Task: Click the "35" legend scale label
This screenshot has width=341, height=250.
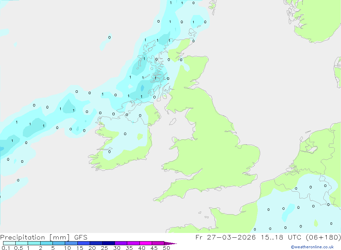Action: pyautogui.click(x=129, y=248)
